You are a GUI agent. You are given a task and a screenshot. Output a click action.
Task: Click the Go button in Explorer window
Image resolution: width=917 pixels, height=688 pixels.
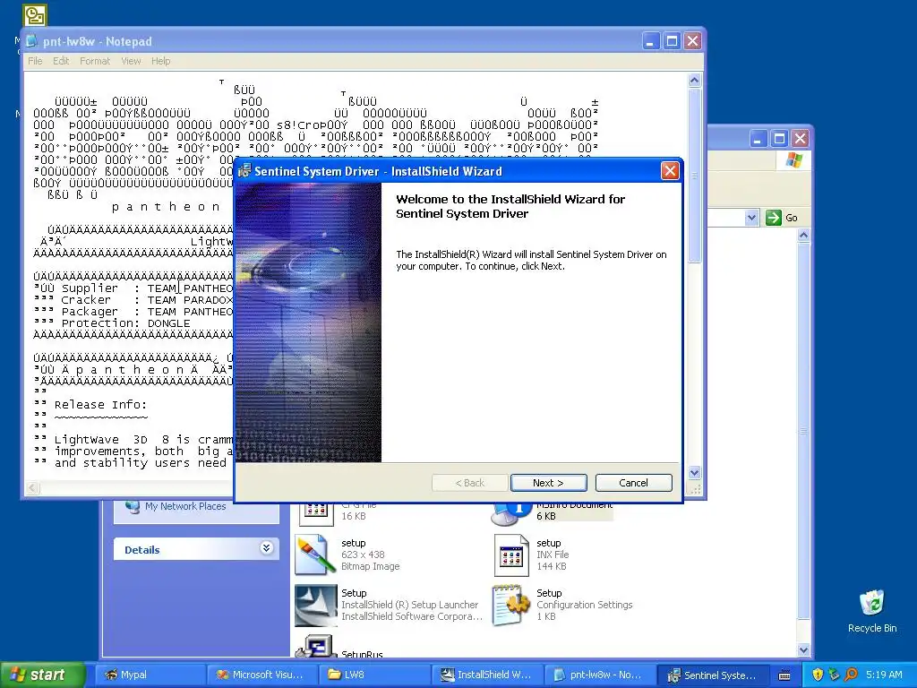782,218
